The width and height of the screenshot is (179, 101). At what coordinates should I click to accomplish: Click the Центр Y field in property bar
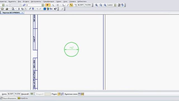(x=17, y=94)
